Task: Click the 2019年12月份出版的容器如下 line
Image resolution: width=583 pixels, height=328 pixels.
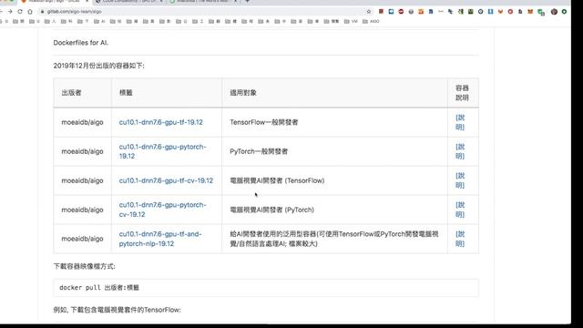Action: coord(99,66)
